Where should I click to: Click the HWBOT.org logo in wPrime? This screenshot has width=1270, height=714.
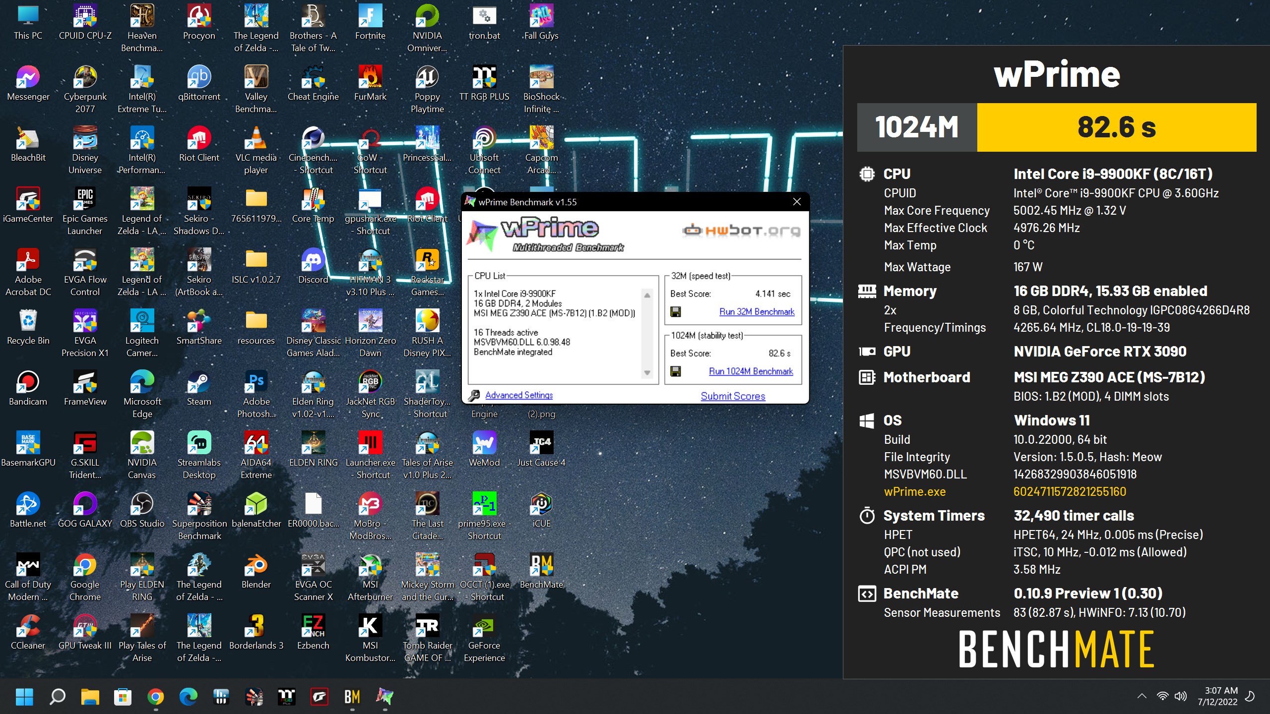741,231
